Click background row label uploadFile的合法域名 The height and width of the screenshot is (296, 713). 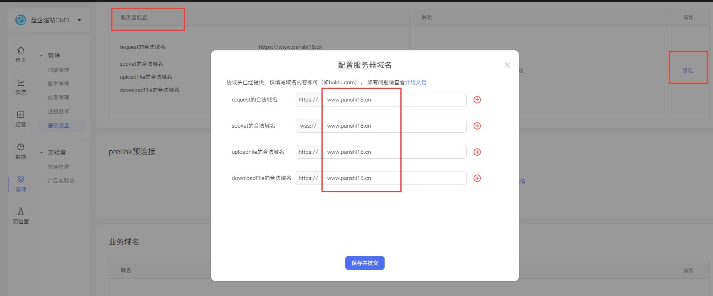pyautogui.click(x=146, y=77)
